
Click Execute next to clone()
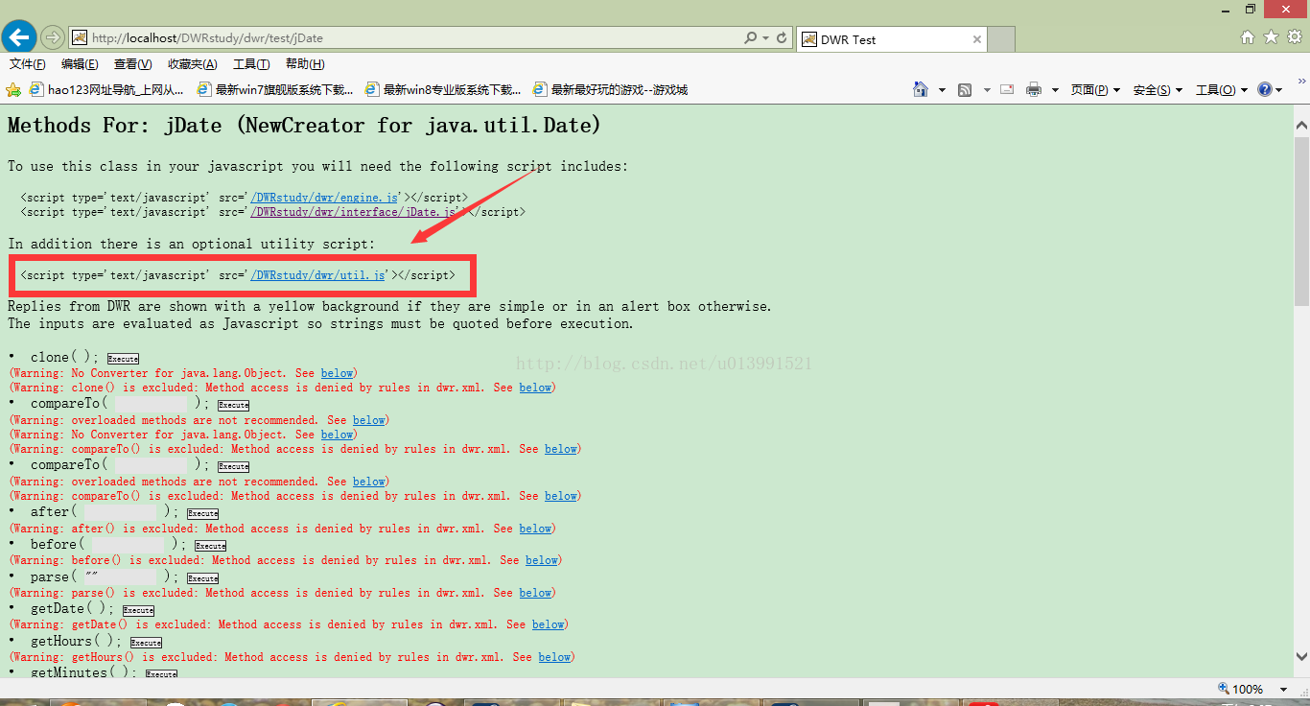[x=123, y=359]
